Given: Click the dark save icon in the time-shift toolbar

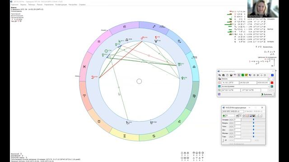Looking at the screenshot, I should point(254,116).
